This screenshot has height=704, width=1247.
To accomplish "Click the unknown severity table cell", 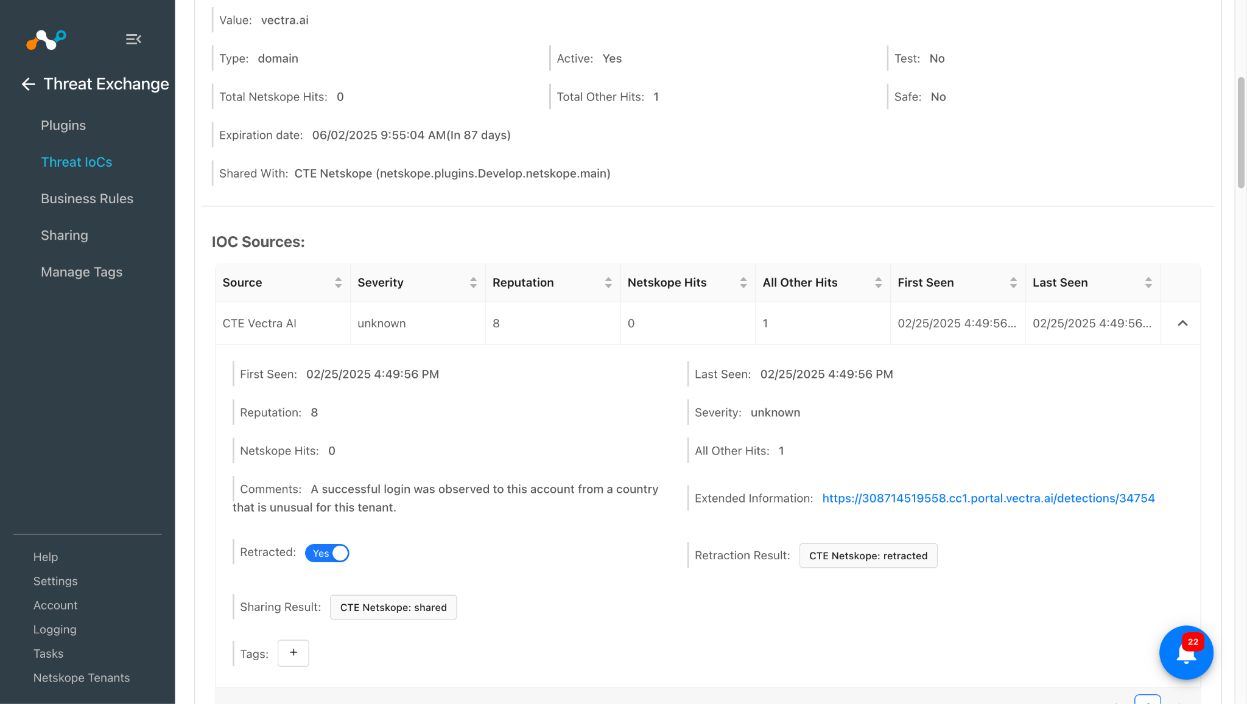I will pos(418,323).
